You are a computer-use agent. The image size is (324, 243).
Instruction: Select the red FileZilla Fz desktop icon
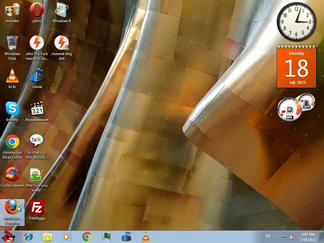pos(37,207)
